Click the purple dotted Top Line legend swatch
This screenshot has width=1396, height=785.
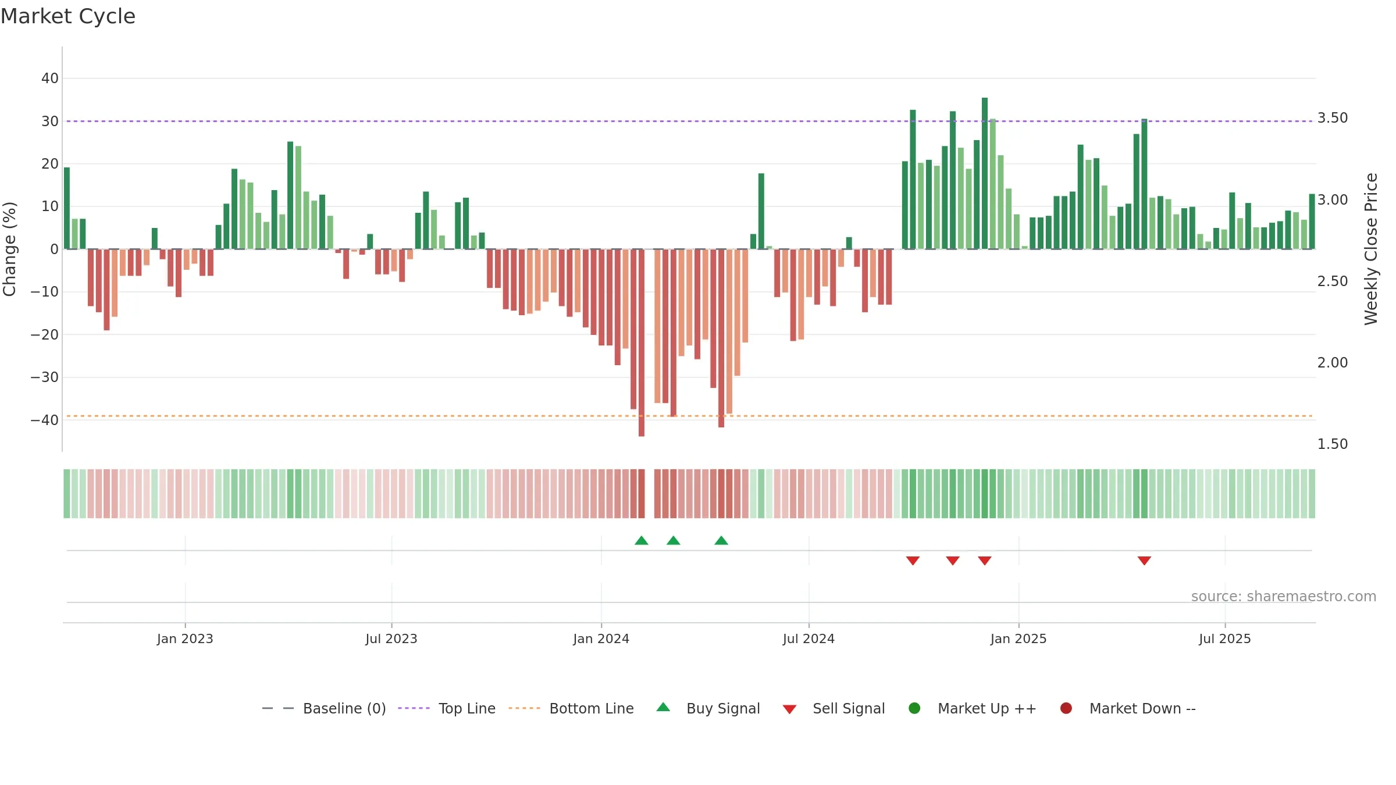[414, 708]
